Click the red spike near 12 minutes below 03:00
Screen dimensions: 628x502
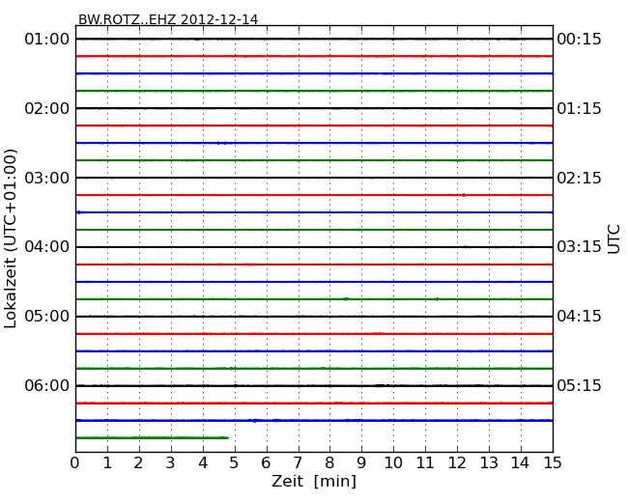pos(464,195)
